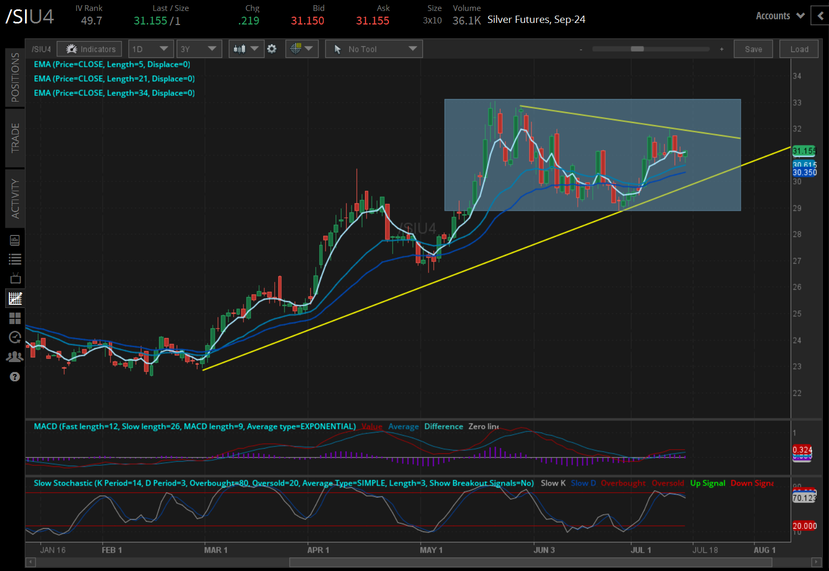Switch to the POSITIONS tab

point(15,77)
